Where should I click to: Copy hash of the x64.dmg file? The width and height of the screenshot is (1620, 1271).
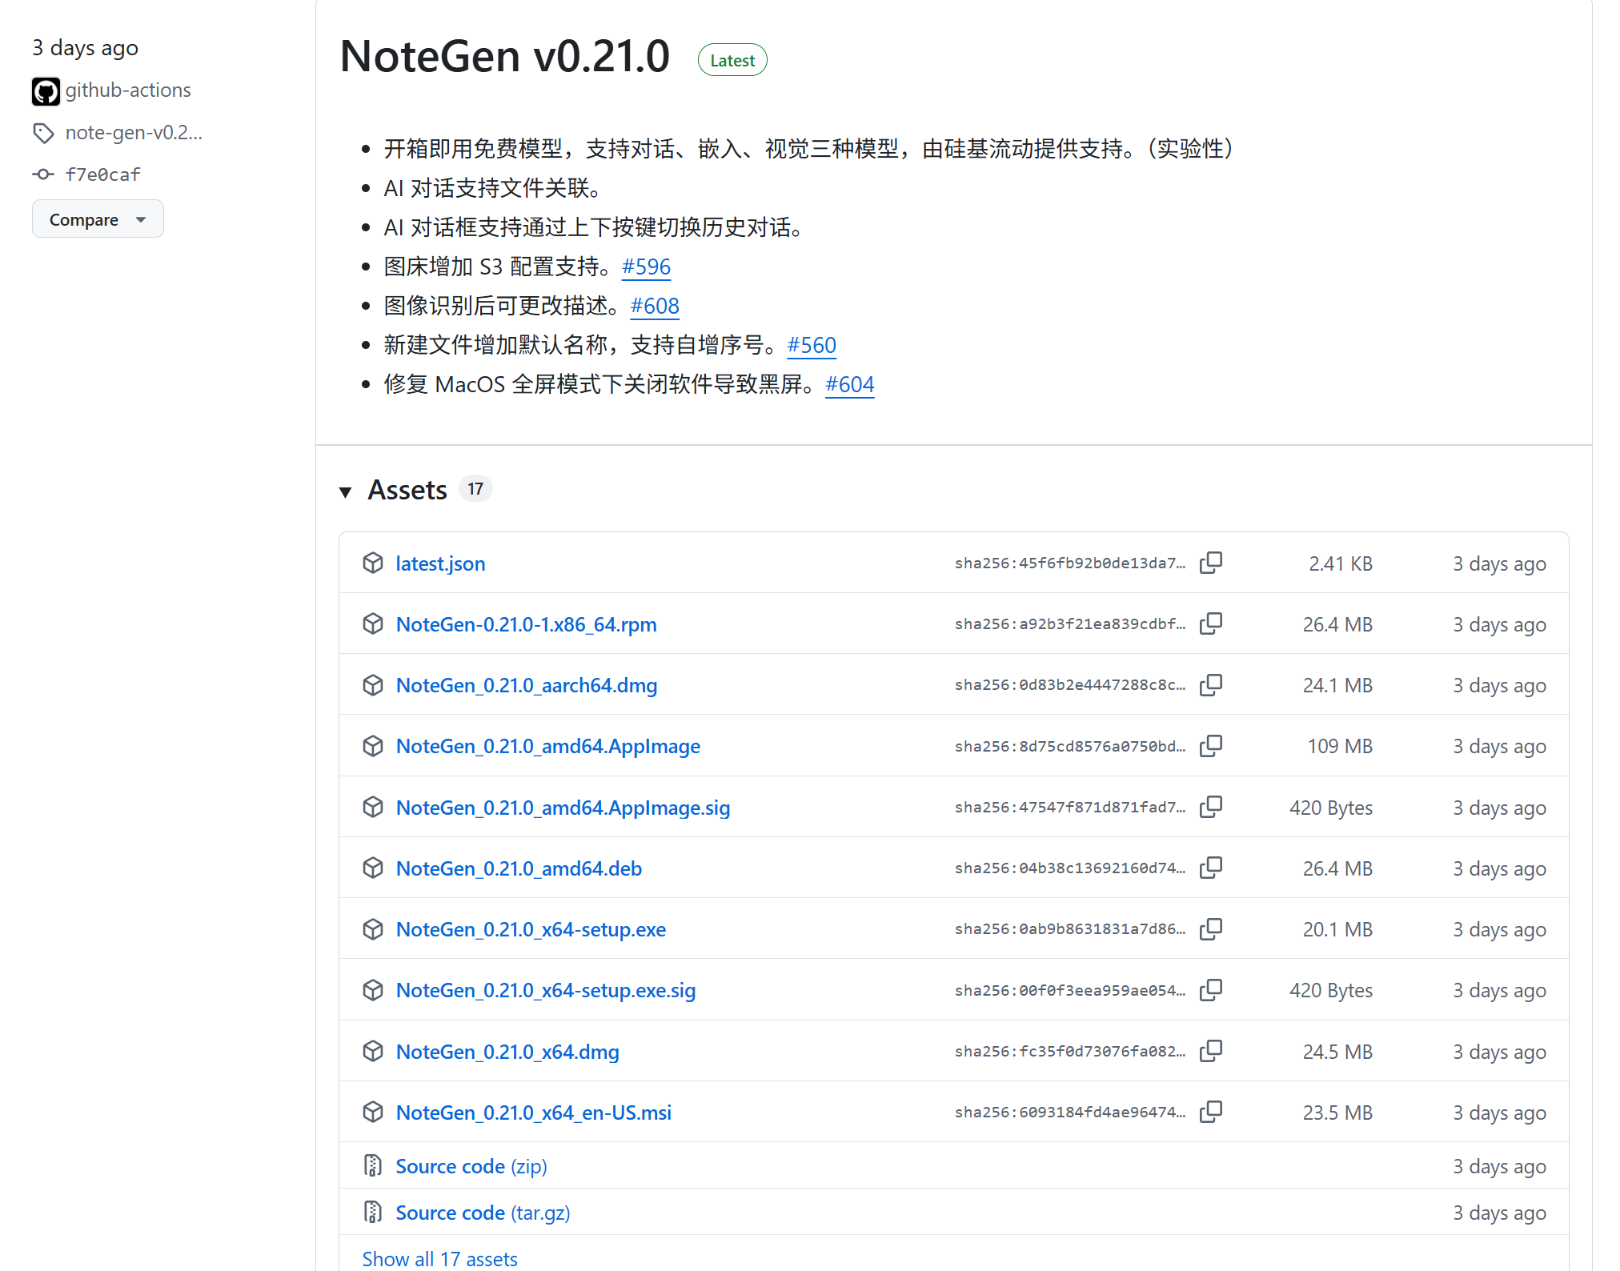[1211, 1051]
